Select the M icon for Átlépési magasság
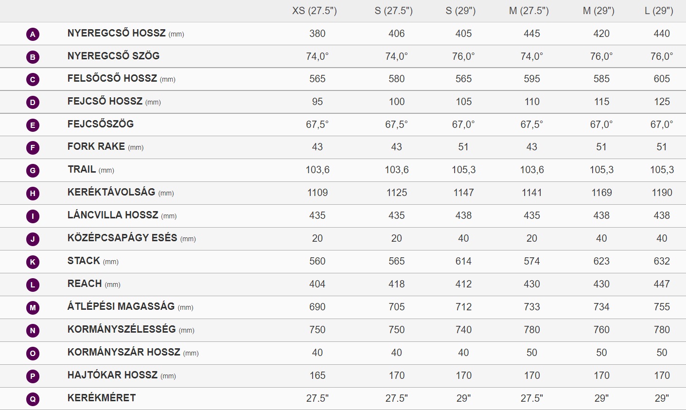 33,307
